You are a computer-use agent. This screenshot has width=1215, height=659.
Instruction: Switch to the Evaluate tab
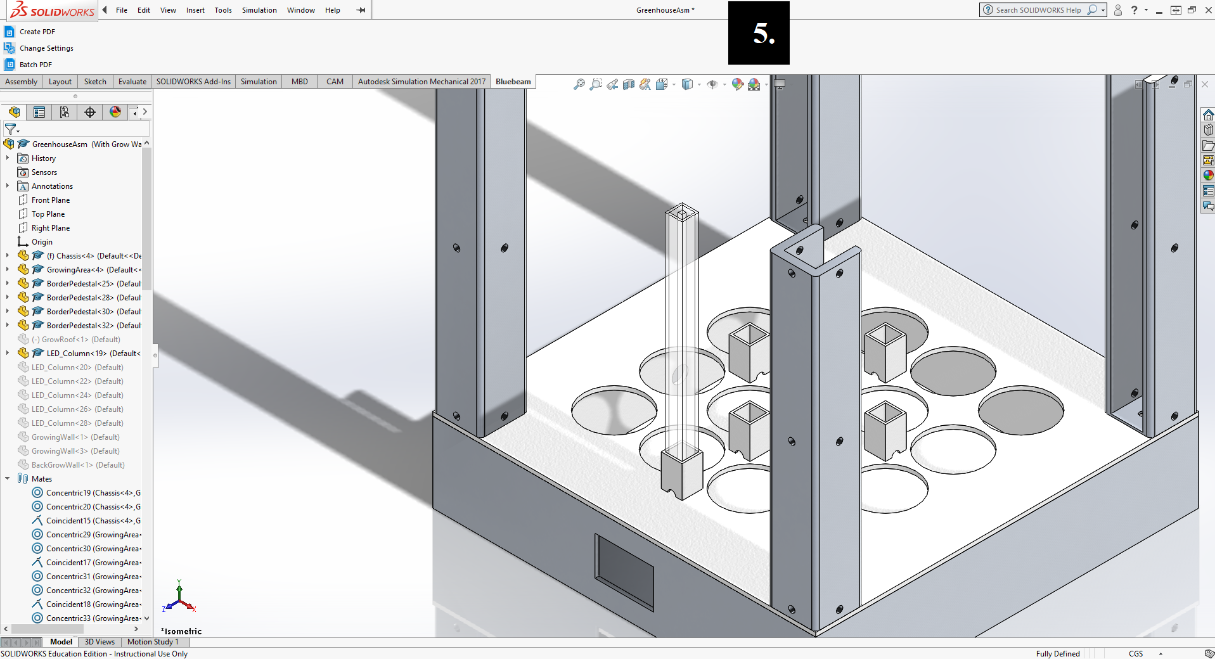click(x=132, y=82)
